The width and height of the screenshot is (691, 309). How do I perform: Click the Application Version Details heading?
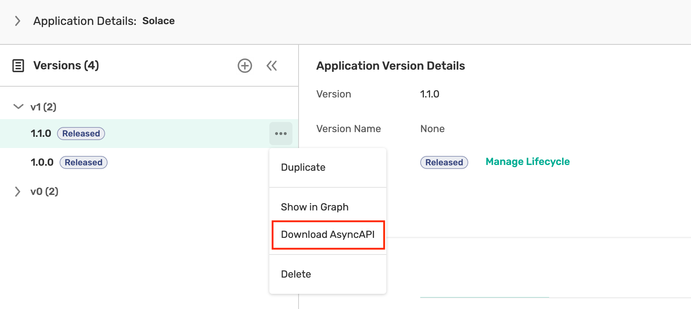tap(391, 66)
